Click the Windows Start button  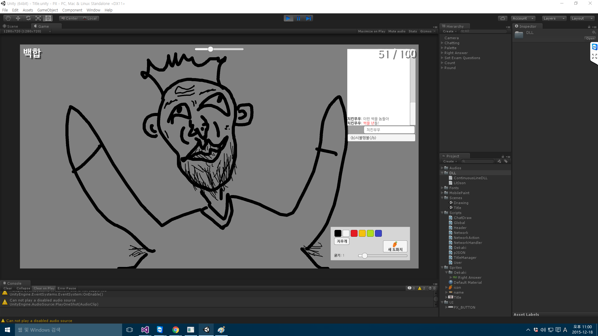(7, 330)
